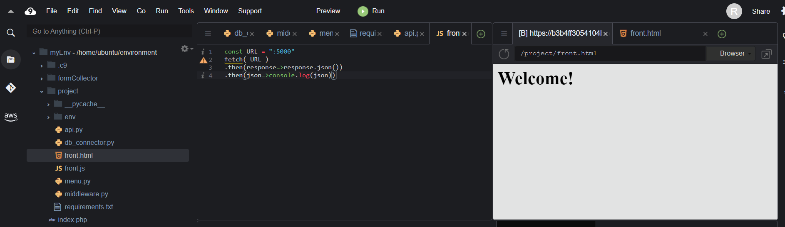The width and height of the screenshot is (785, 227).
Task: Open the Find menu
Action: pyautogui.click(x=95, y=11)
